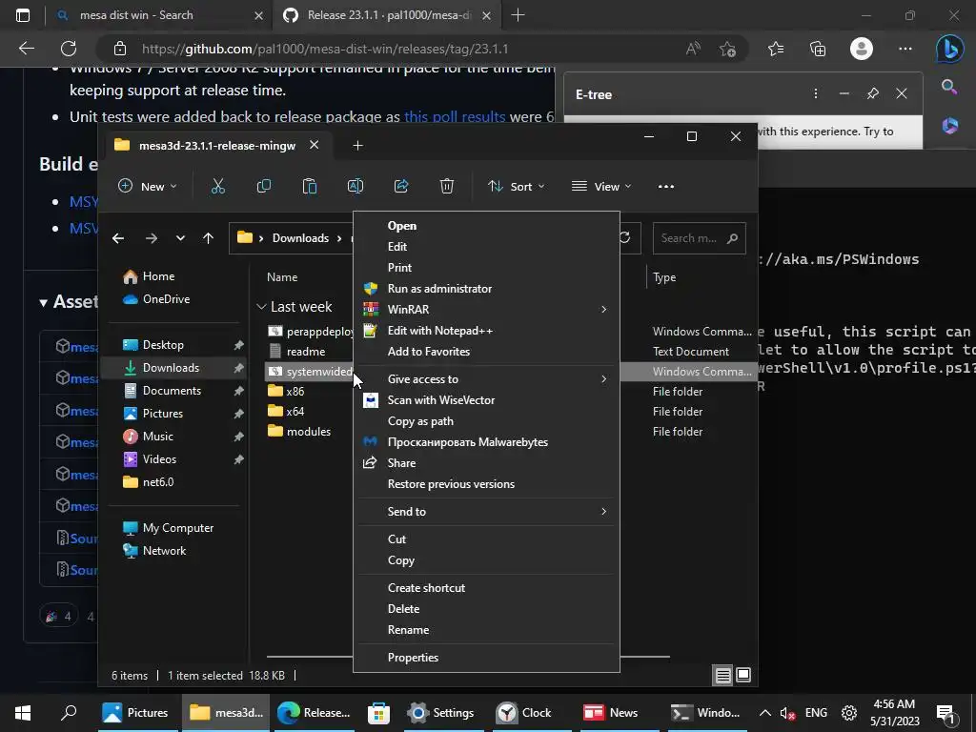
Task: Open the View dropdown in Explorer
Action: [601, 186]
